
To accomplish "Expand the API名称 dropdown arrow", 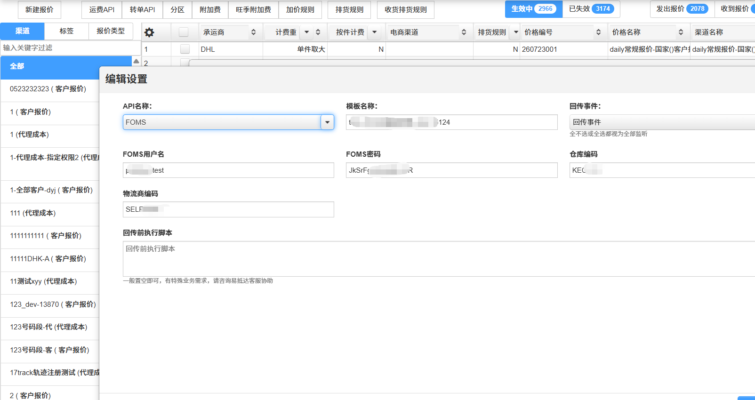I will pyautogui.click(x=327, y=122).
